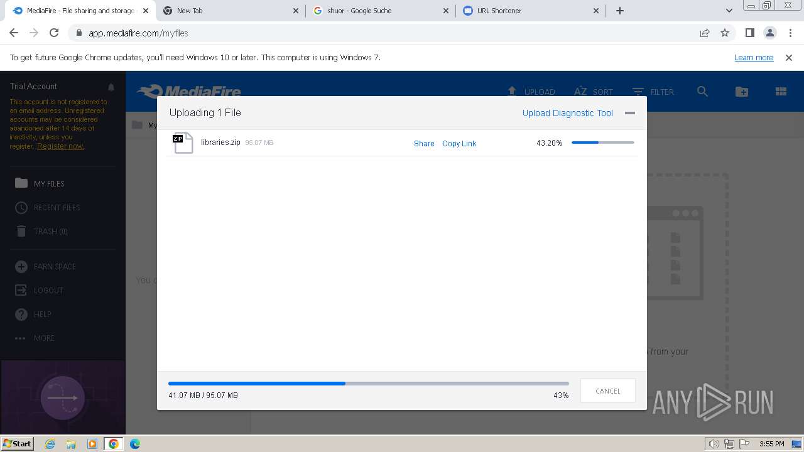804x452 pixels.
Task: Open RECENT FILES in the sidebar
Action: pos(57,207)
